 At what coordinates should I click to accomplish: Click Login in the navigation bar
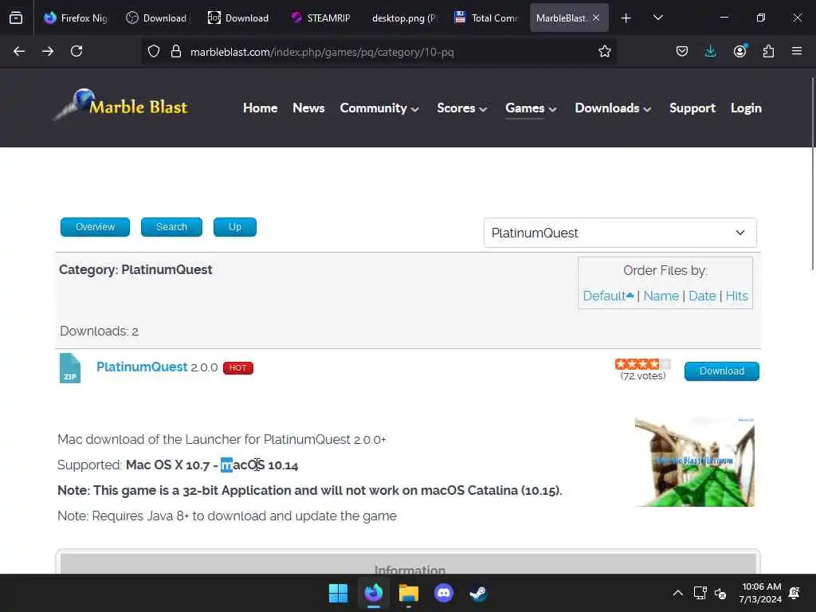746,108
